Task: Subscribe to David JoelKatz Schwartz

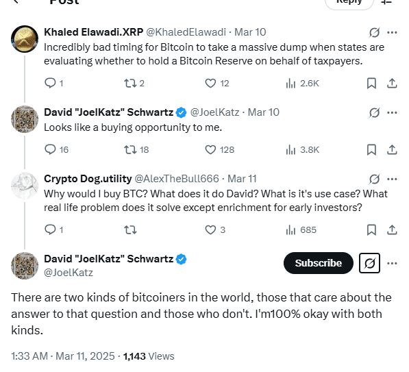Action: click(319, 263)
